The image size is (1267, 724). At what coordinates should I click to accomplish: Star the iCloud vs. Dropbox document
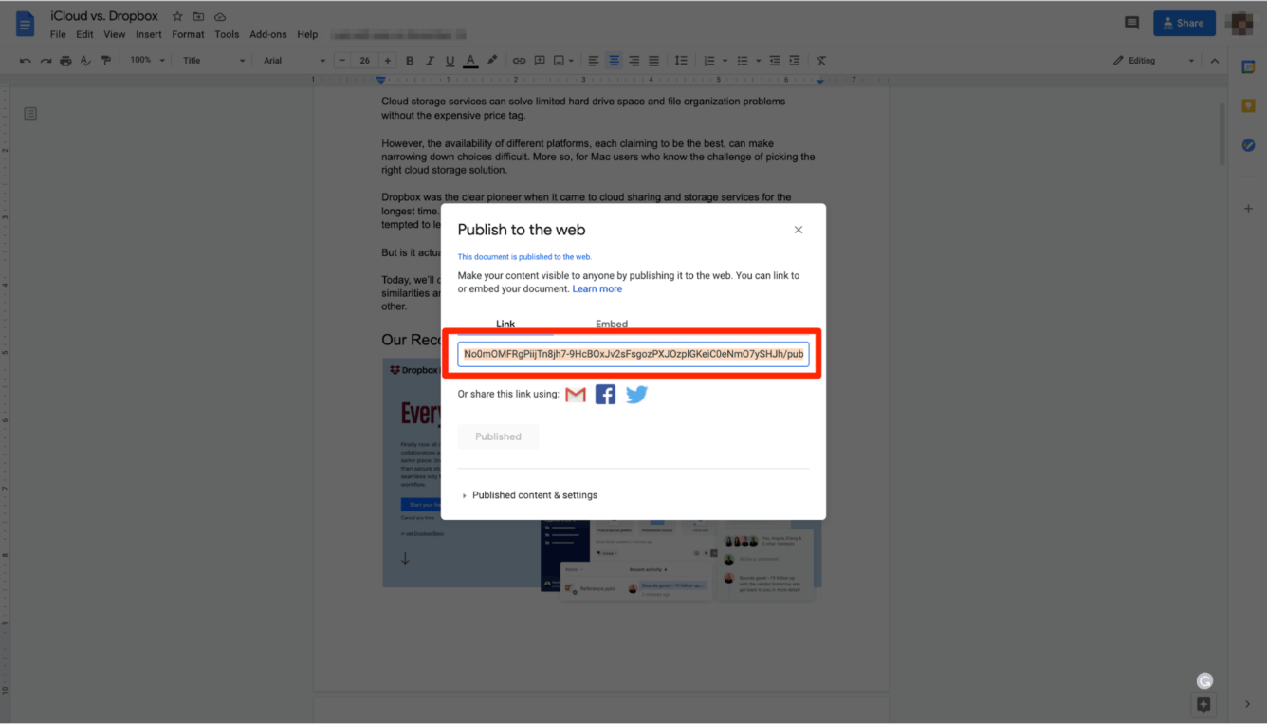[x=176, y=15]
